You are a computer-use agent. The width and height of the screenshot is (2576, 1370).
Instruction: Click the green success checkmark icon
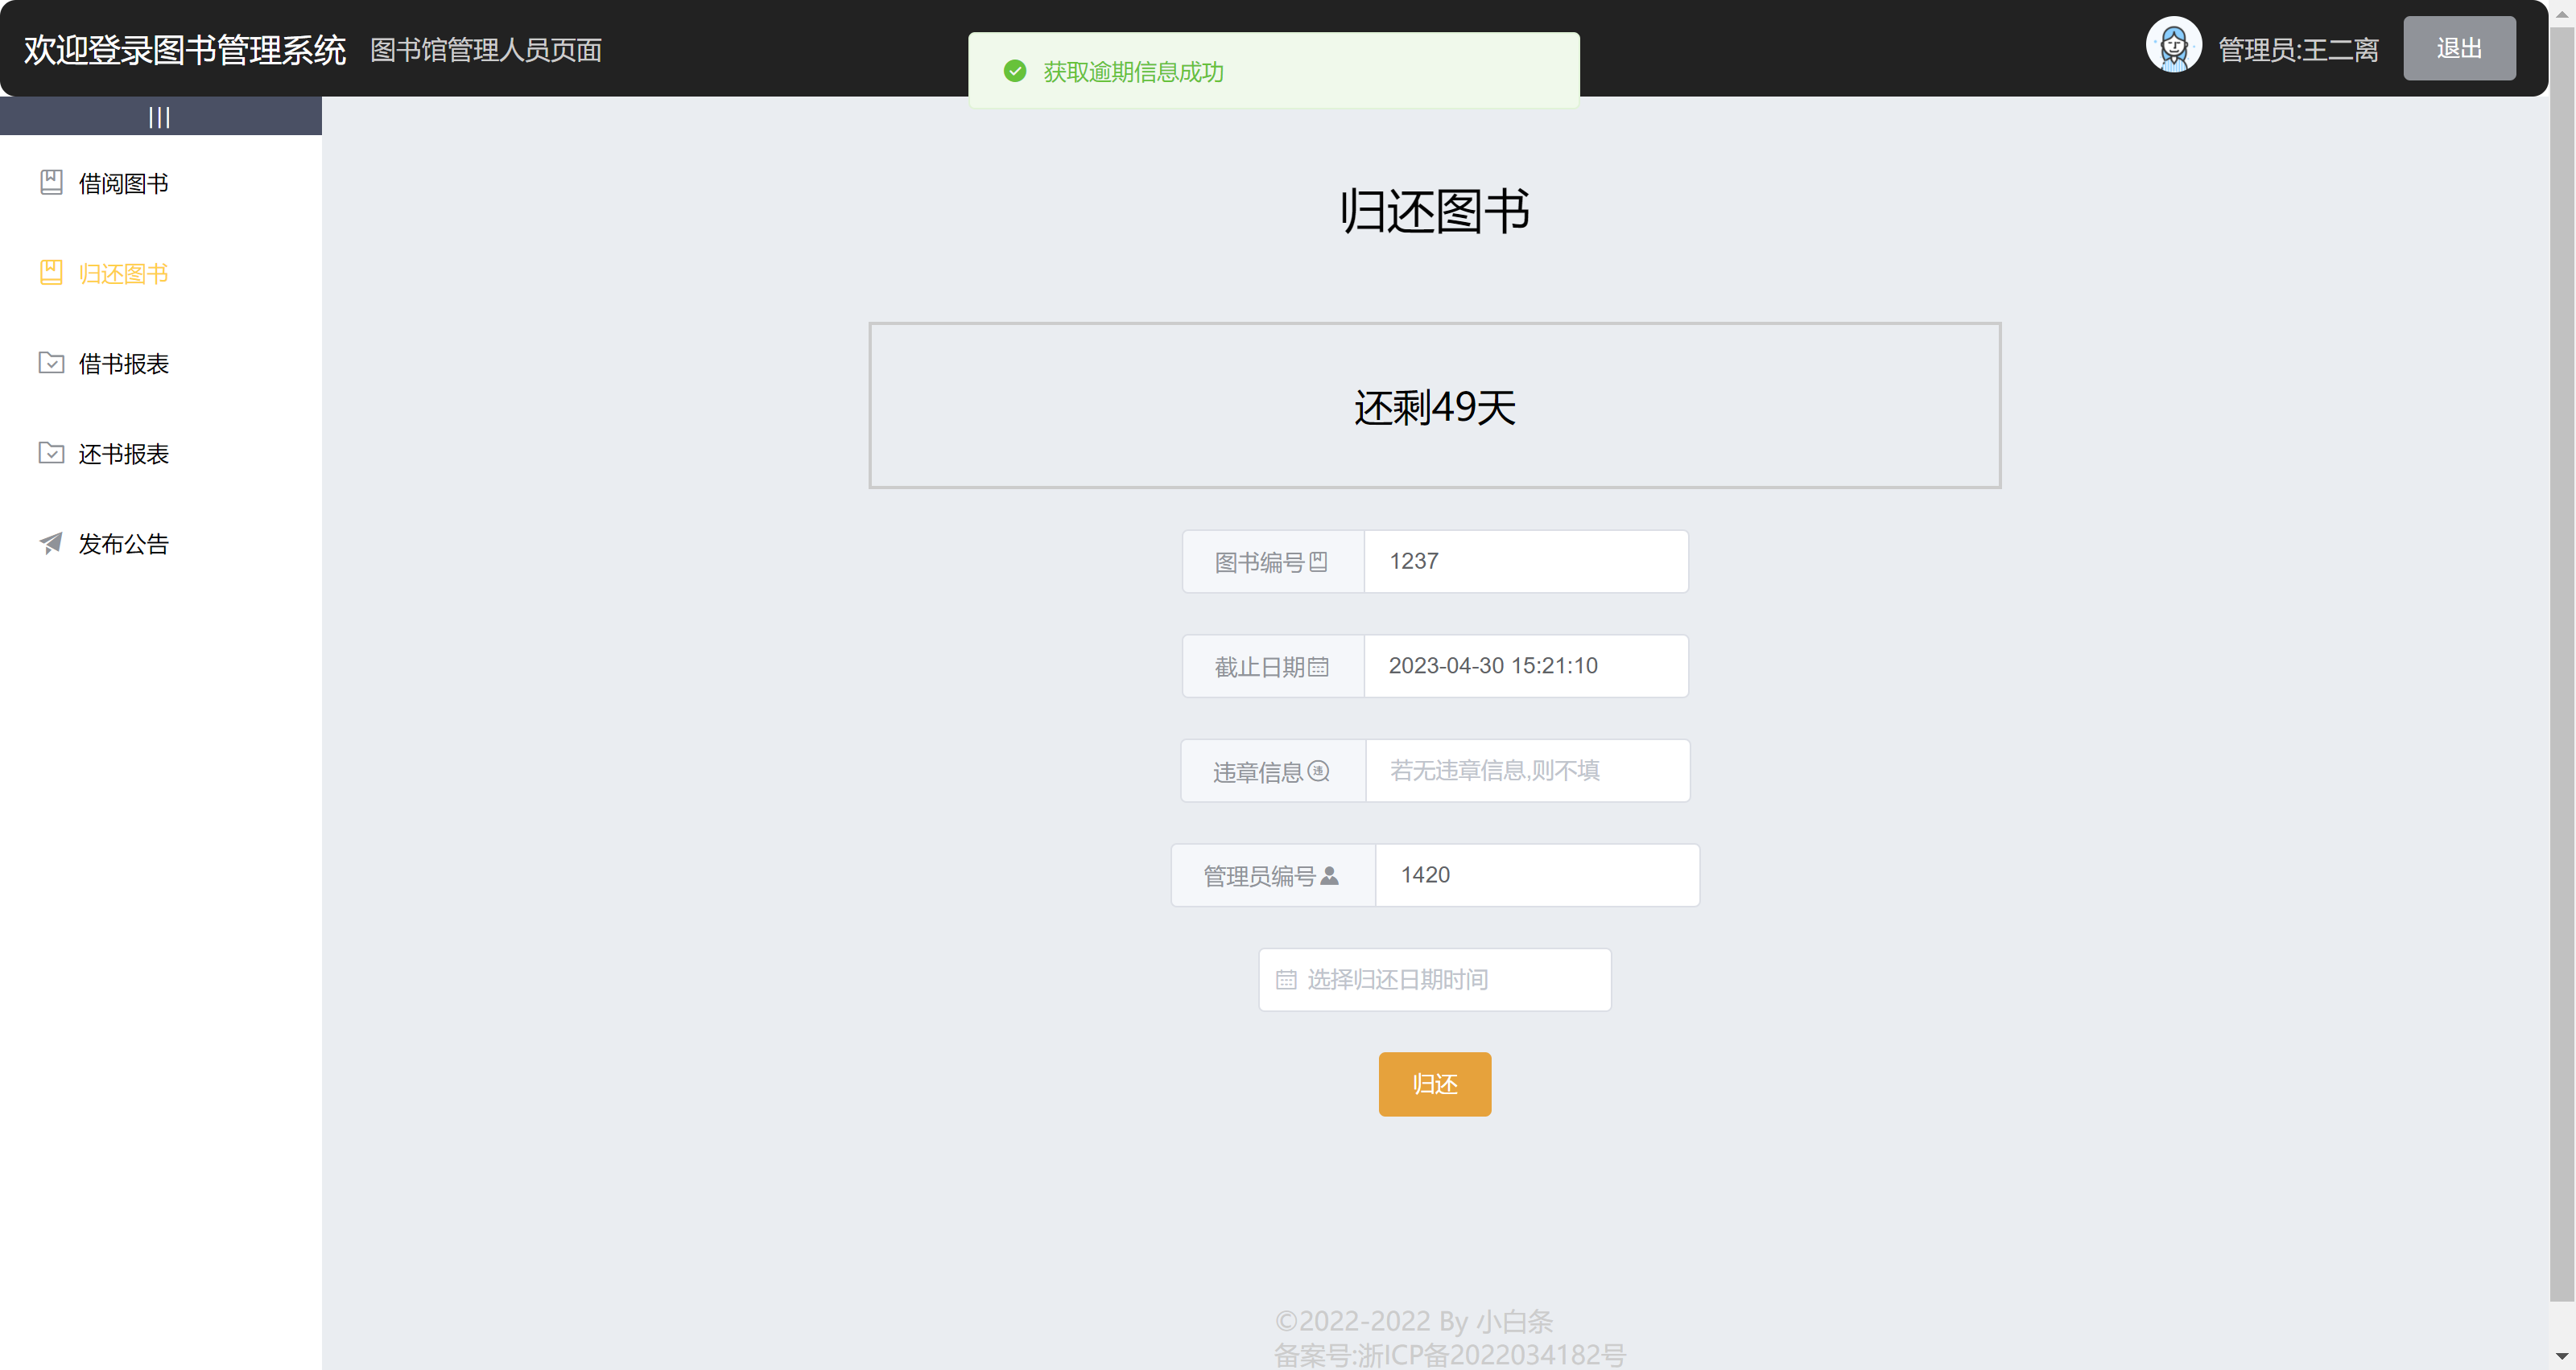[1014, 71]
